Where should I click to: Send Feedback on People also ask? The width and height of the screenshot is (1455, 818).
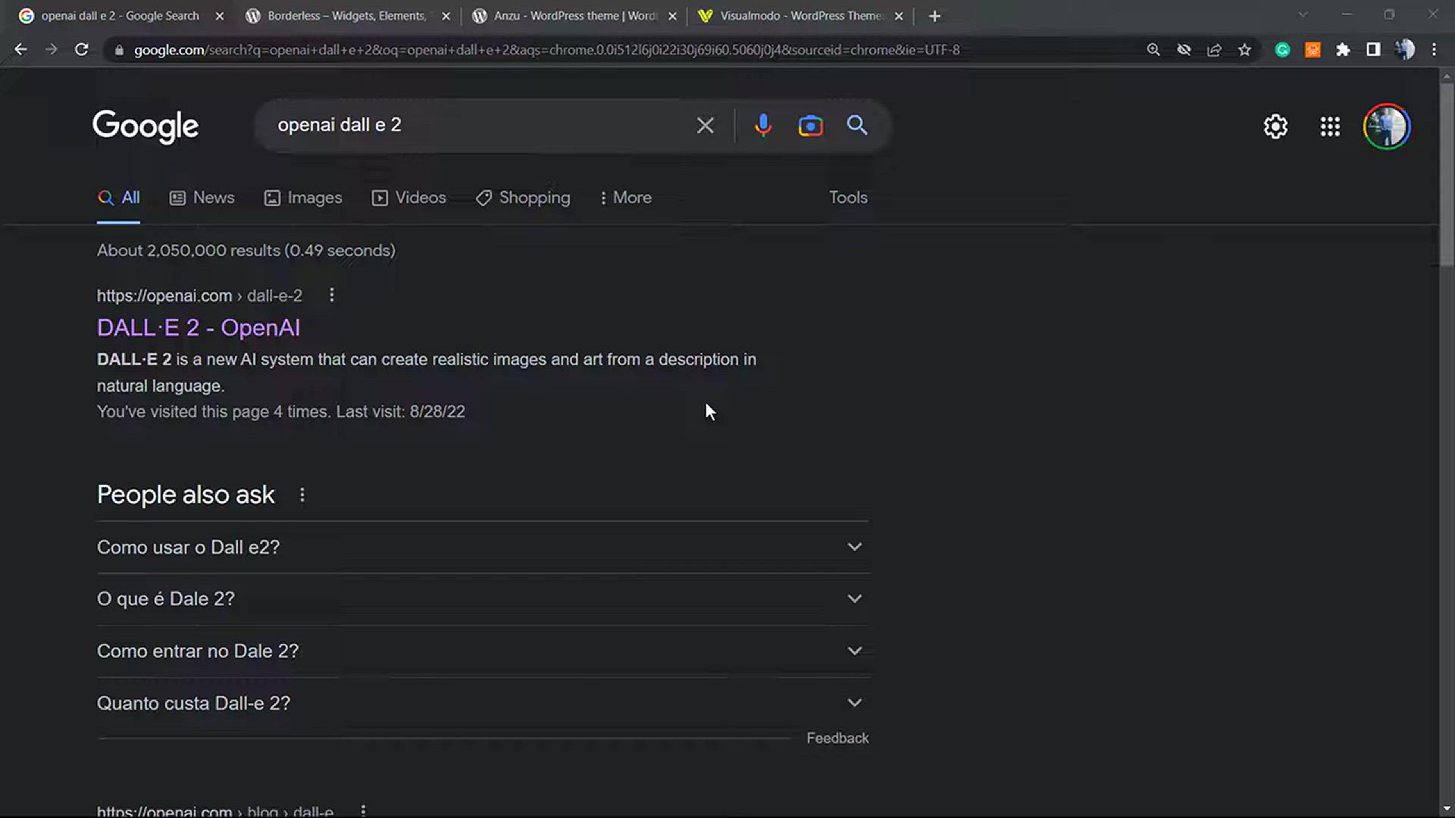click(837, 738)
